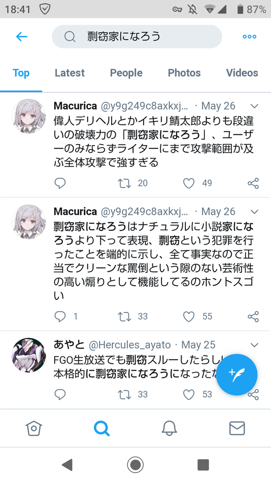The image size is (271, 483).
Task: Retweet the second tweet with 33 retweets
Action: point(125,317)
